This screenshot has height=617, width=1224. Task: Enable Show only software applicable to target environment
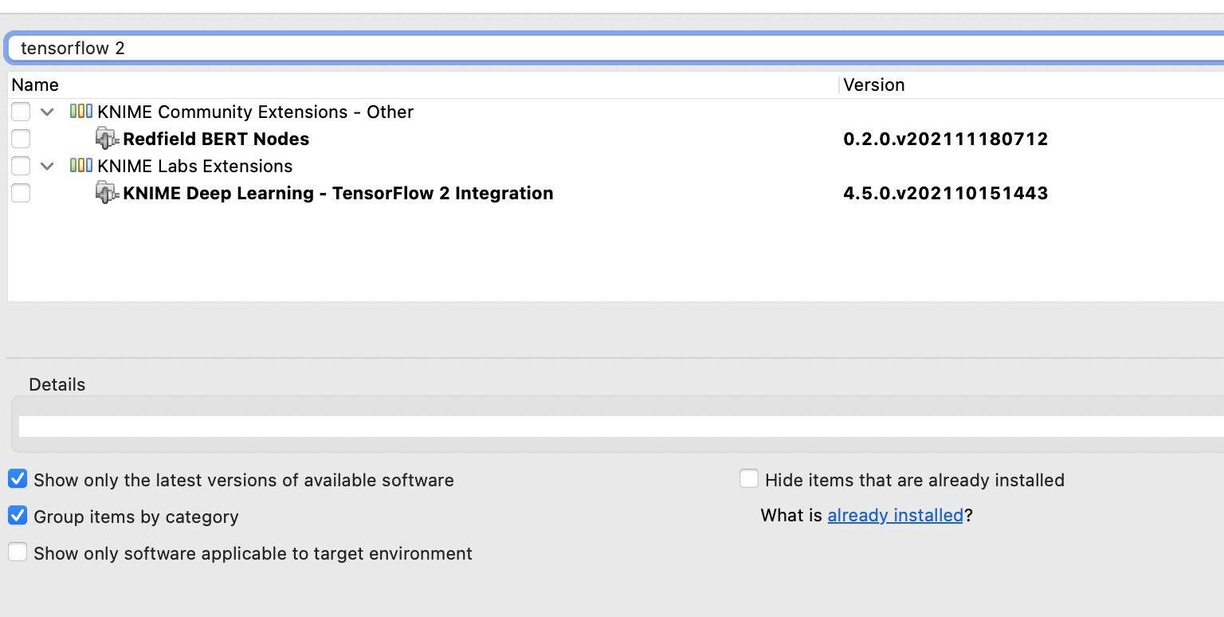pyautogui.click(x=18, y=552)
